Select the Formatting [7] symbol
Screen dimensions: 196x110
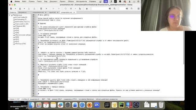21,20
